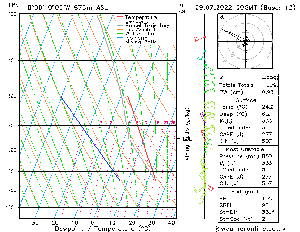Click the 'km ASL' axis label
The height and width of the screenshot is (232, 300).
(183, 8)
